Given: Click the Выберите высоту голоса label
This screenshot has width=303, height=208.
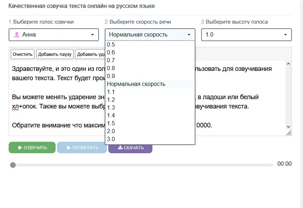Looking at the screenshot, I should [237, 22].
